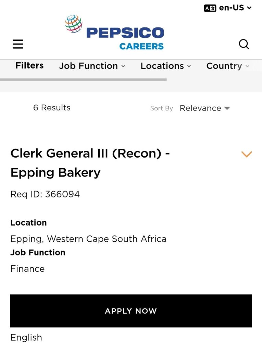Click the filter bar horizontal scrollbar
Viewport: 262px width, 351px height.
pos(83,80)
